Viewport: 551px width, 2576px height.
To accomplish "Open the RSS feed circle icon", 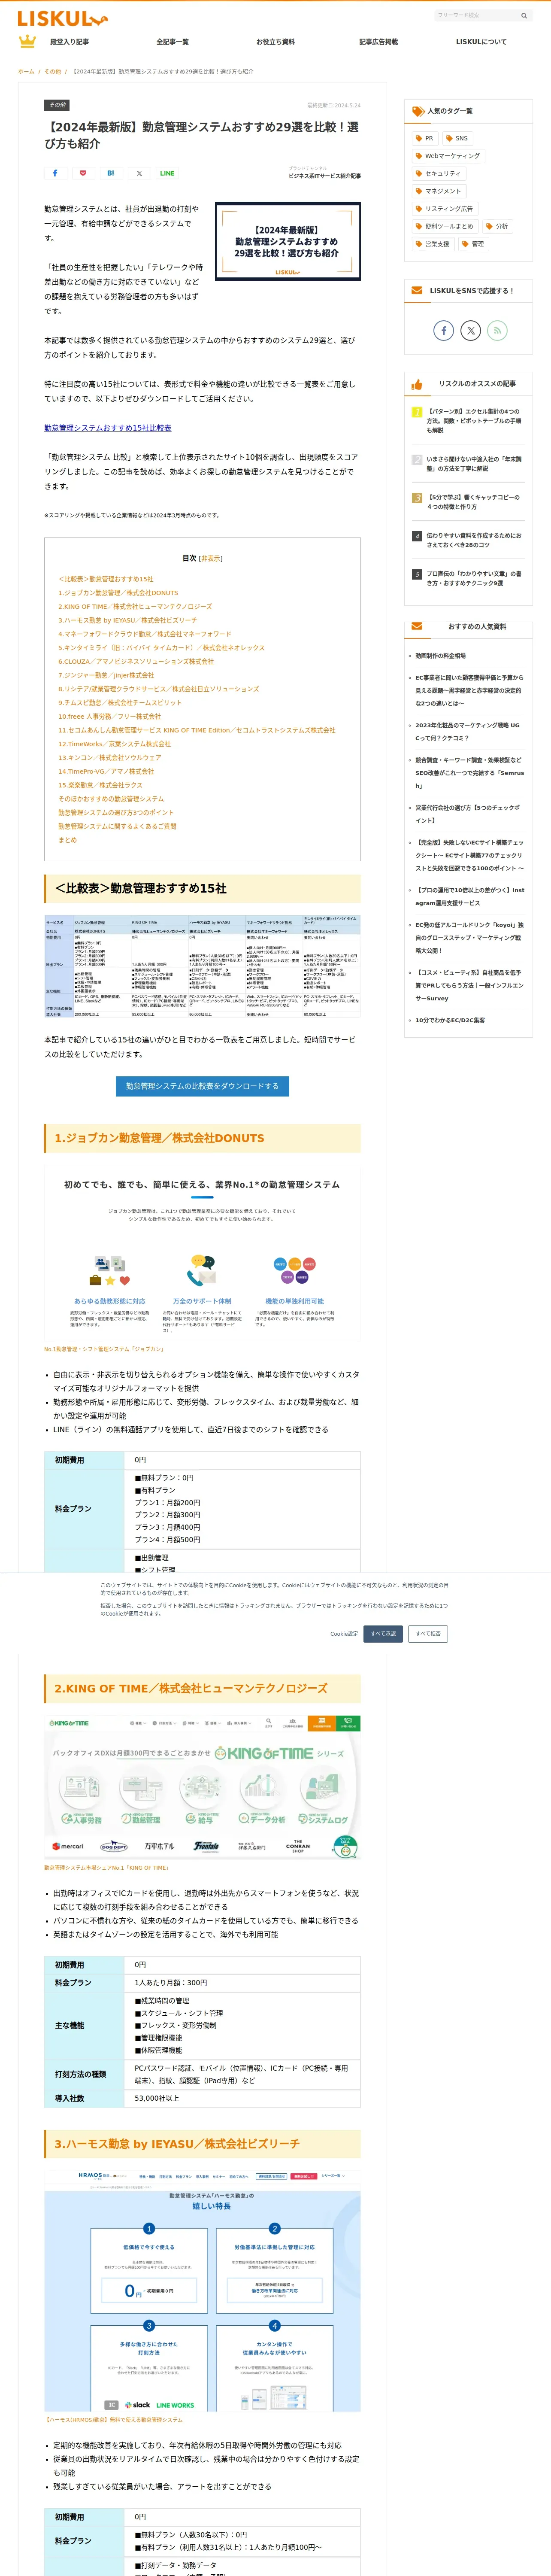I will (497, 330).
